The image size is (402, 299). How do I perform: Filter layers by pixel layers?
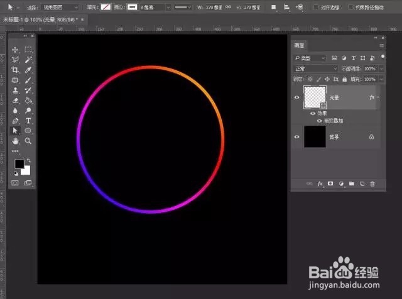coord(334,58)
